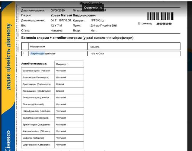Click slogan додає цінність діагнозу
The height and width of the screenshot is (151, 192).
click(x=8, y=57)
